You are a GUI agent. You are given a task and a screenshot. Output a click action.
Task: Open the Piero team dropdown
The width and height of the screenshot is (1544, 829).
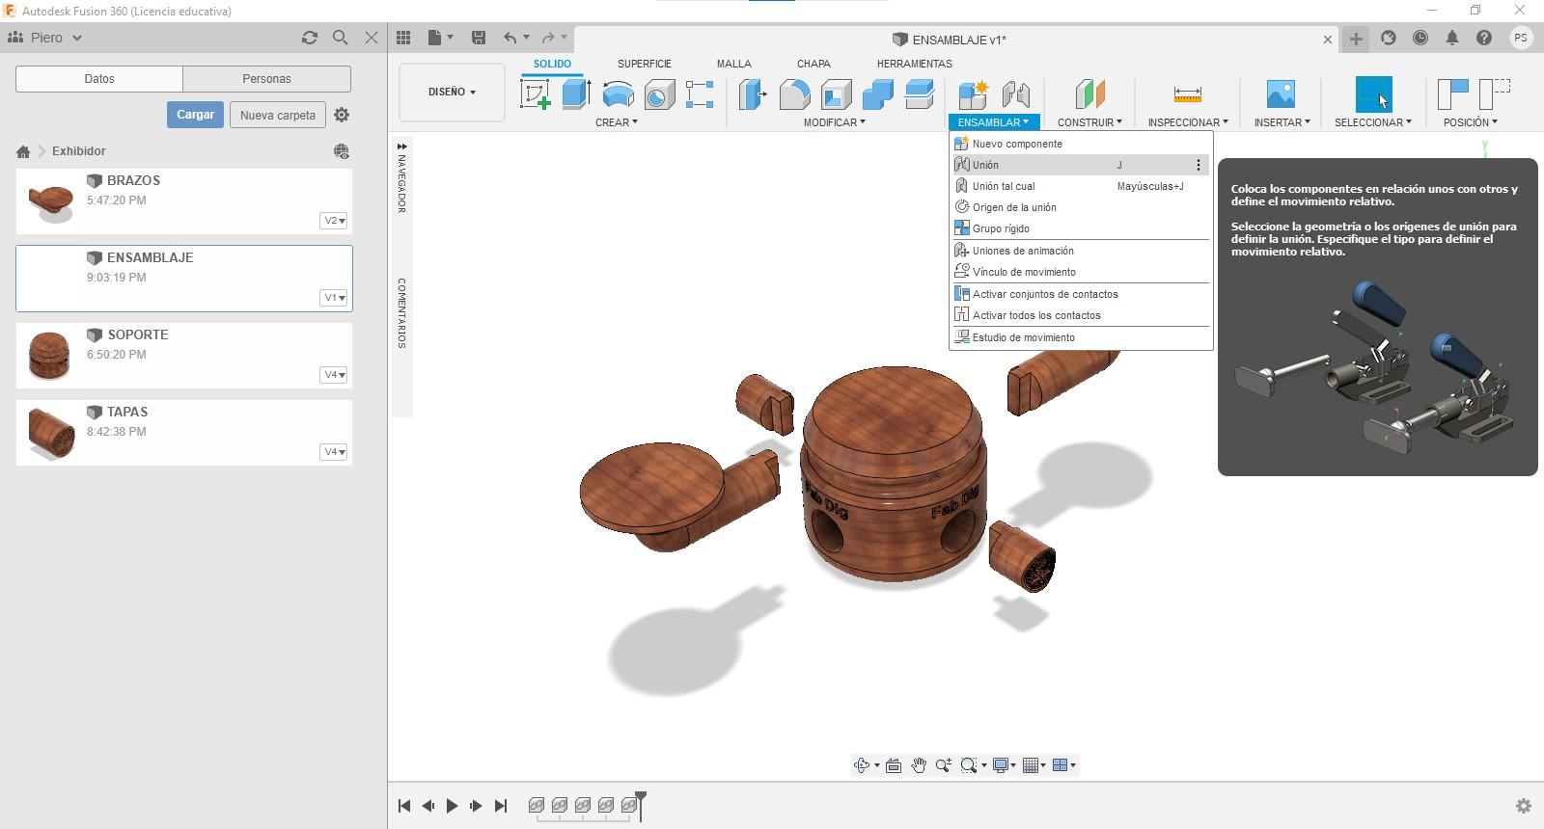click(45, 38)
